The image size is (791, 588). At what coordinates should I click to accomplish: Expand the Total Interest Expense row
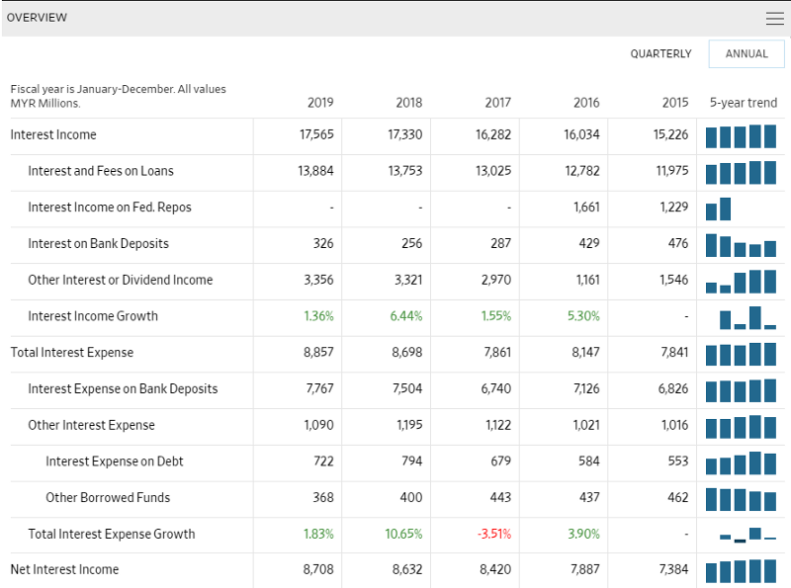tap(71, 353)
